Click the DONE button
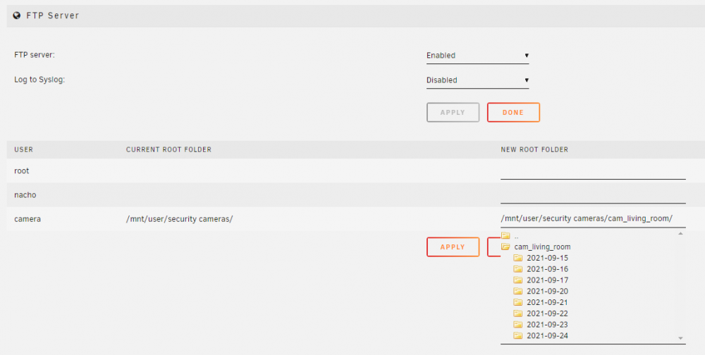The height and width of the screenshot is (355, 705). click(513, 113)
